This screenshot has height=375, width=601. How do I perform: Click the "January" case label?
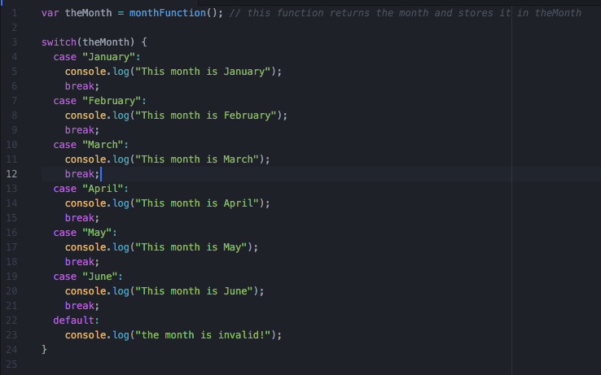coord(108,57)
